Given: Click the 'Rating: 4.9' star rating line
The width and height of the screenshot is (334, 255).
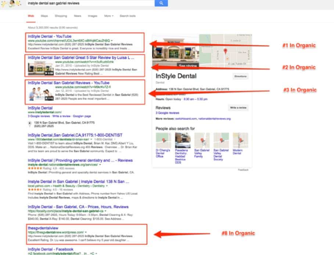Looking at the screenshot, I should (51, 169).
